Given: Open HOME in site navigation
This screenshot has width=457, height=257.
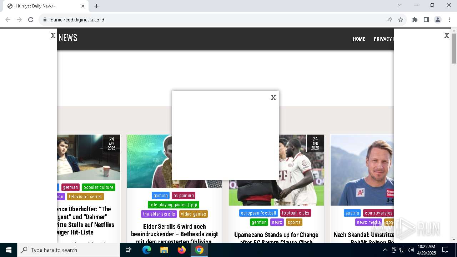Looking at the screenshot, I should coord(359,39).
